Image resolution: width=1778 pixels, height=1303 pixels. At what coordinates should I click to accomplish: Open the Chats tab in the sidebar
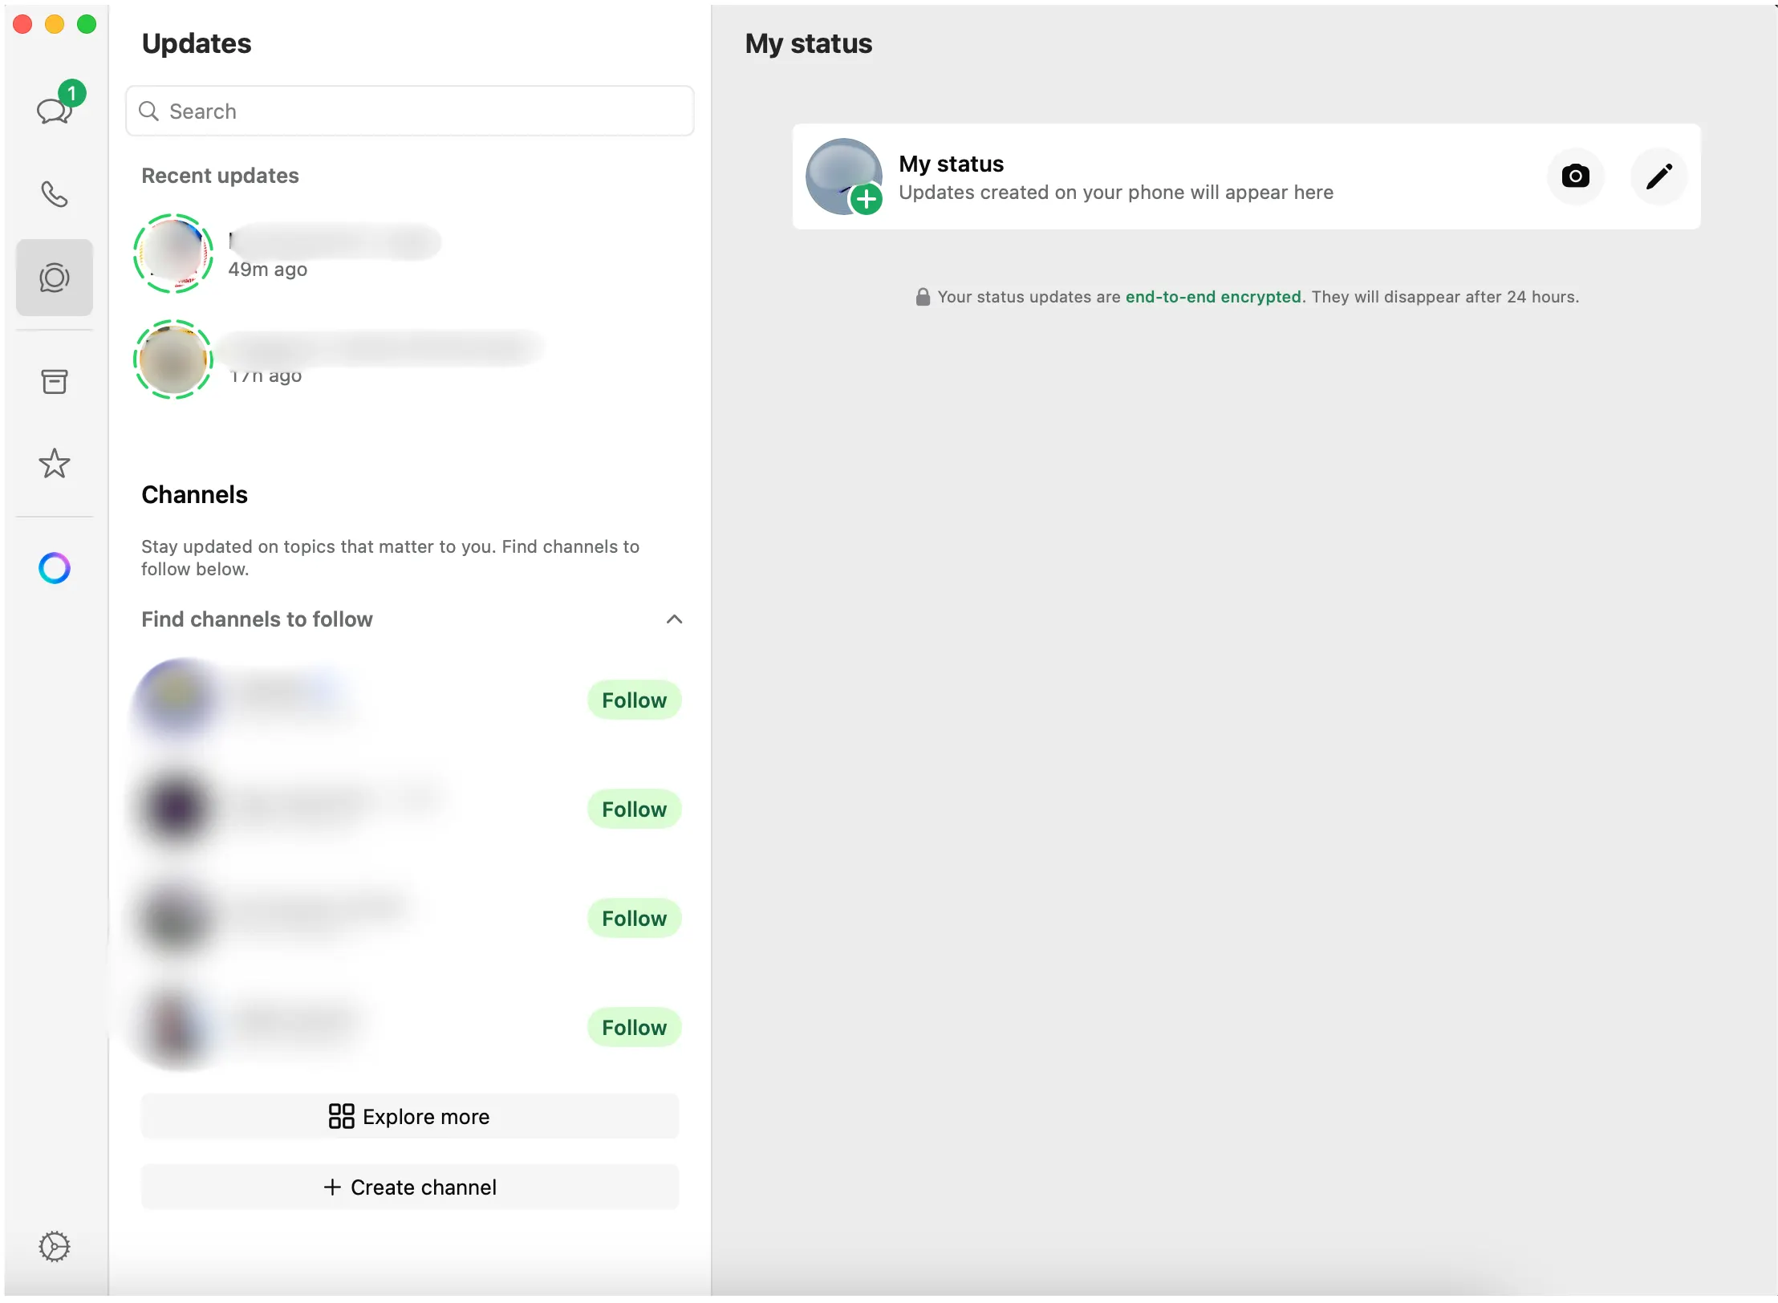pyautogui.click(x=54, y=107)
